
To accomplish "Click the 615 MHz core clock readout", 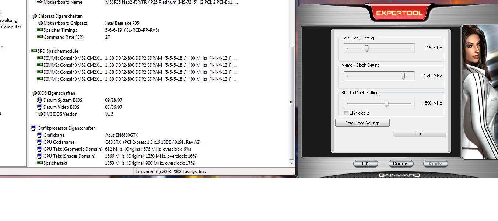I will 433,48.
